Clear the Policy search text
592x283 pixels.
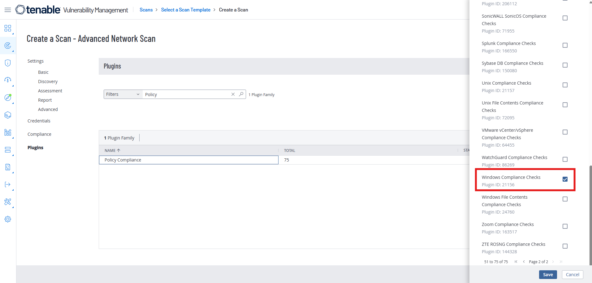(x=233, y=94)
